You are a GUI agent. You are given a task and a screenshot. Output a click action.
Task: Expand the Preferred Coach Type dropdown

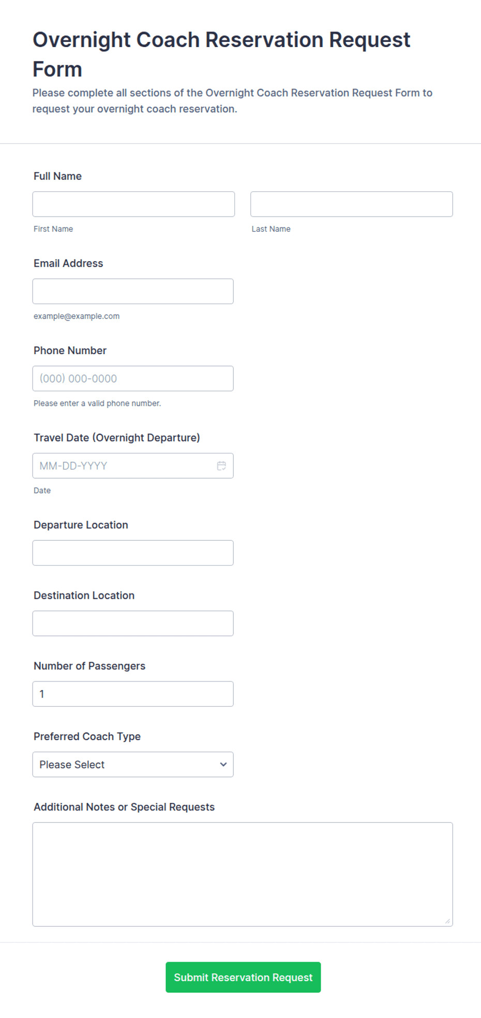(133, 764)
